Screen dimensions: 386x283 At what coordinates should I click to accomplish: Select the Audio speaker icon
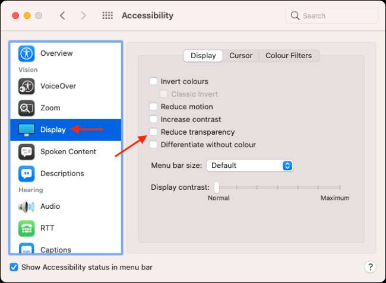pyautogui.click(x=27, y=206)
